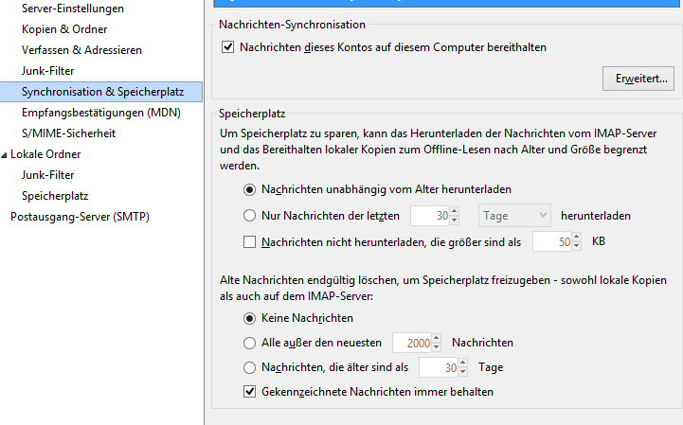Click the 2000 newest messages input field
The height and width of the screenshot is (425, 683).
tap(411, 342)
